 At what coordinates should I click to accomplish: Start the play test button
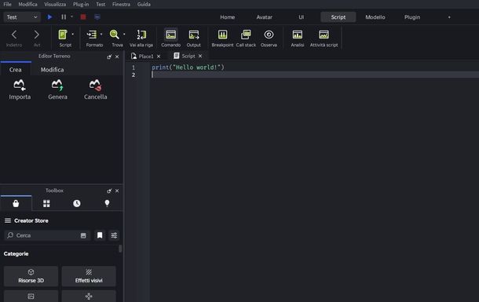point(49,17)
